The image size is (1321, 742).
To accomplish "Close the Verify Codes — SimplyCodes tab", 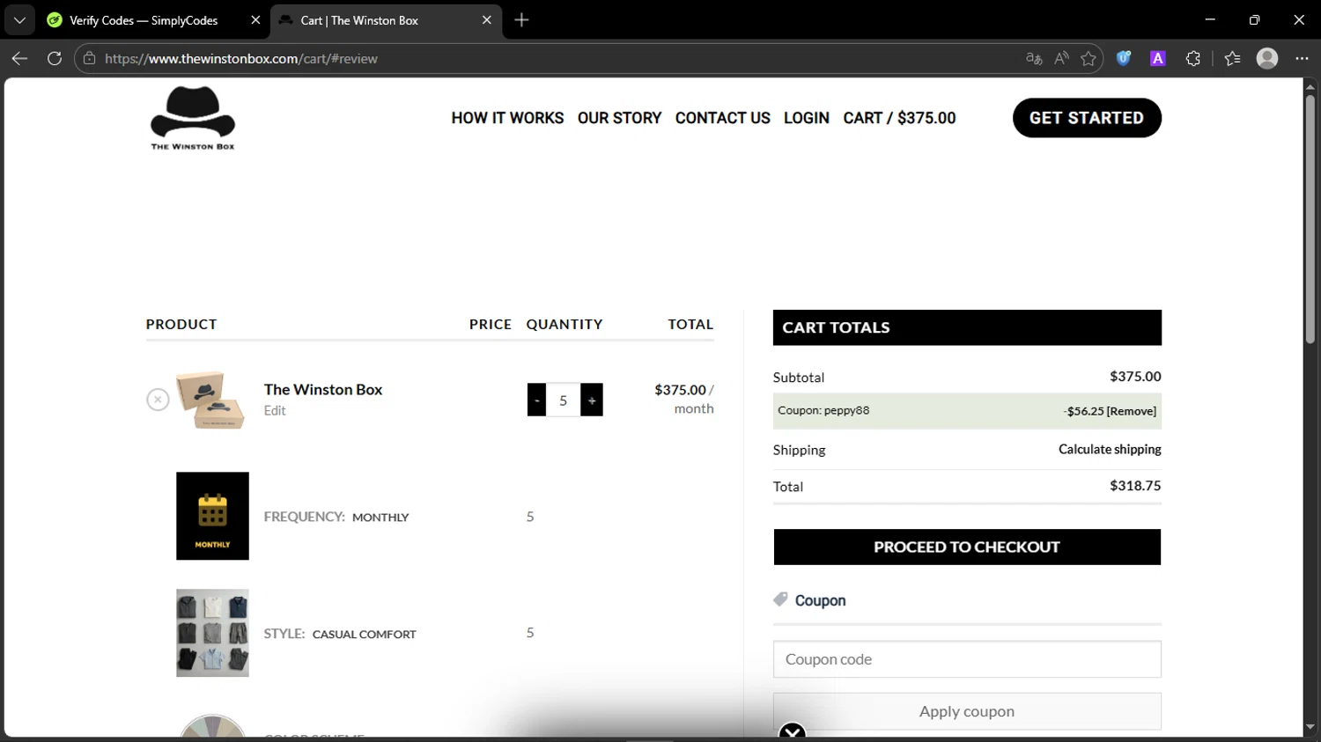I will coord(255,20).
